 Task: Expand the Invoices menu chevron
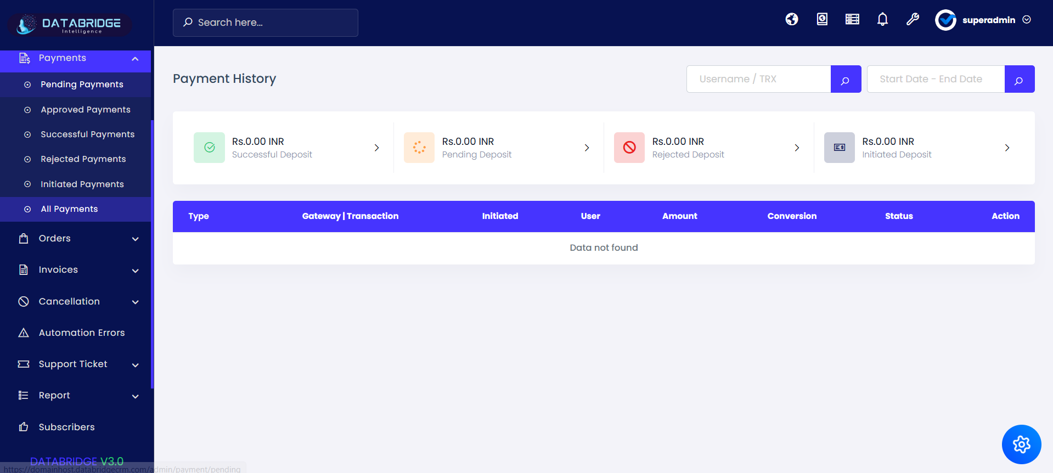point(136,271)
